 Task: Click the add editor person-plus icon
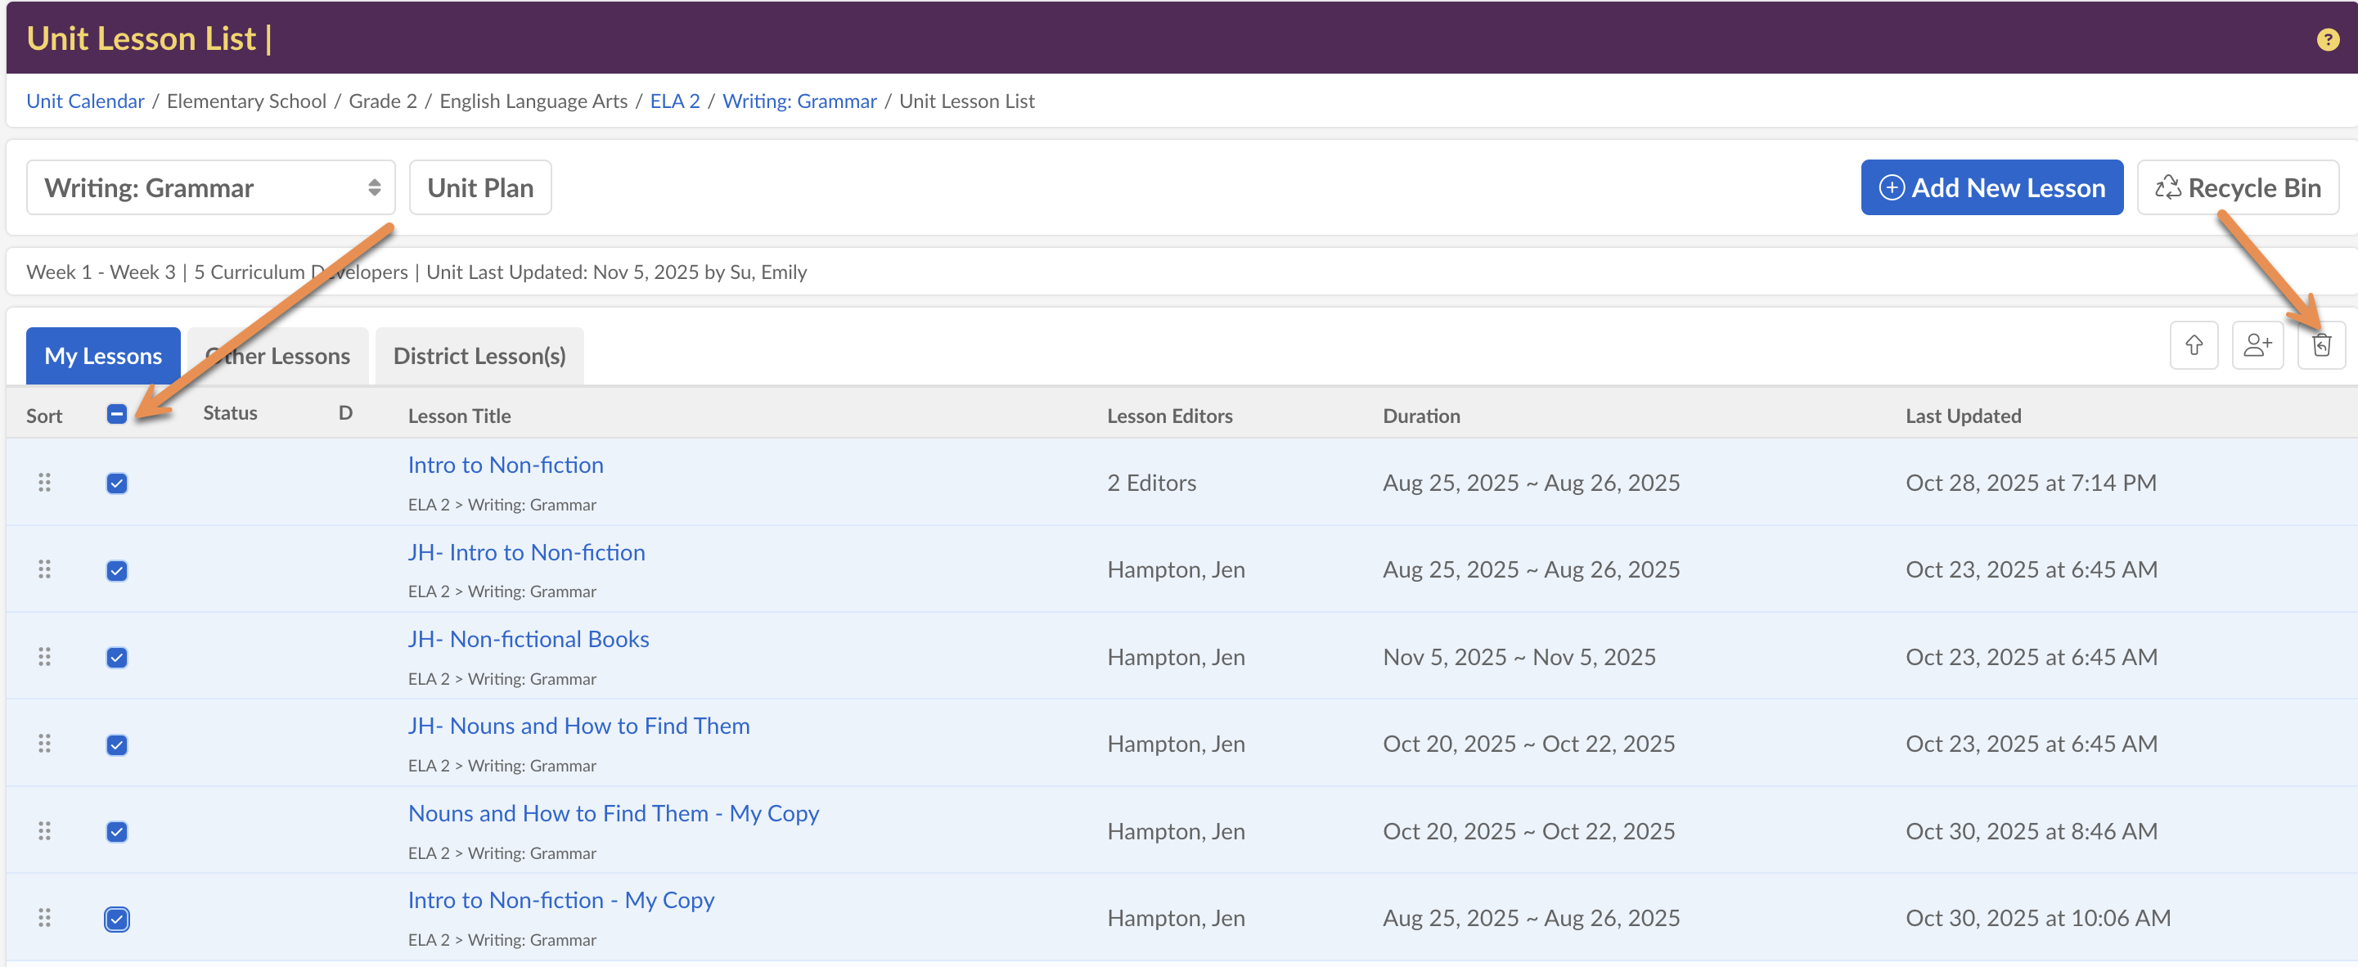point(2257,345)
